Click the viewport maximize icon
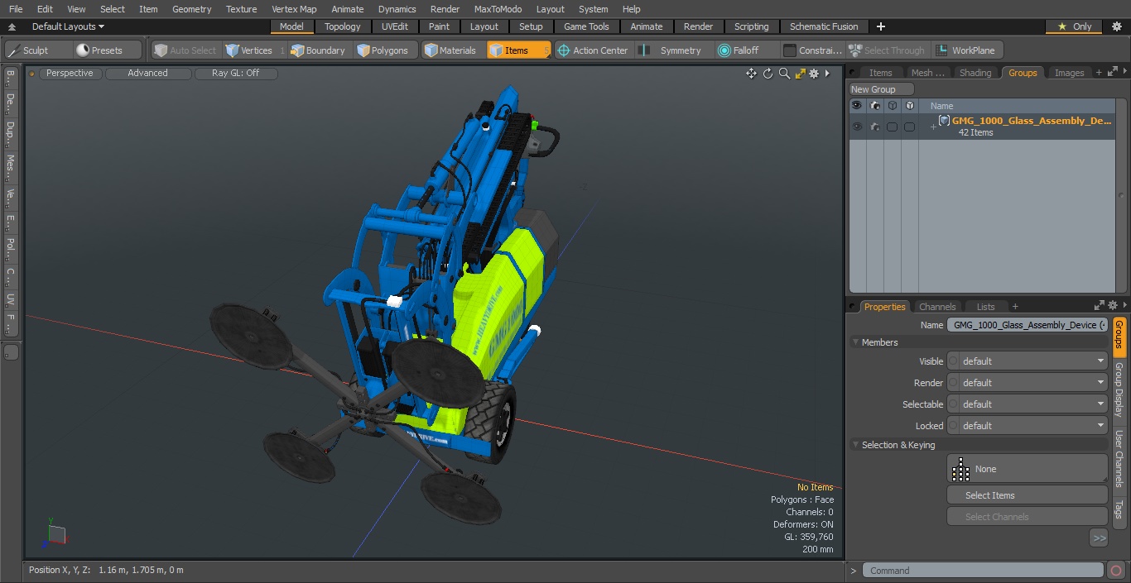Screen dimensions: 1131x583 click(800, 74)
